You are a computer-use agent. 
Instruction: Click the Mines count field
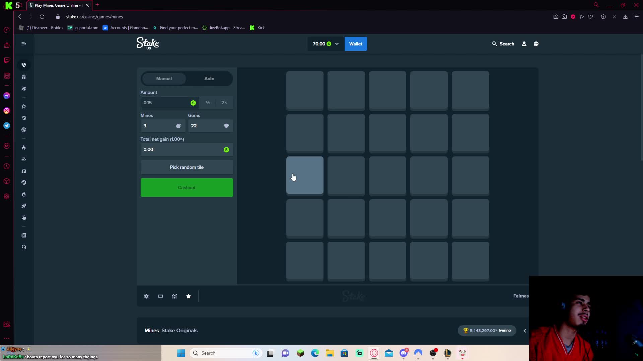163,126
